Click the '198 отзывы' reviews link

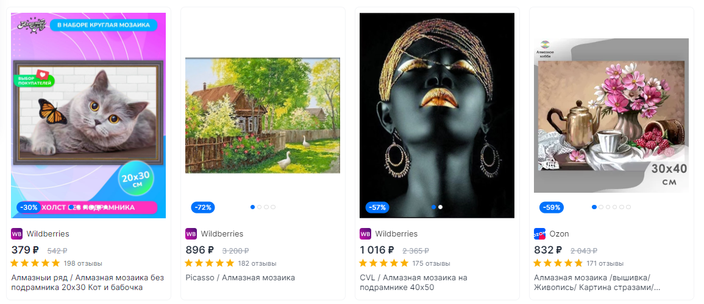pos(83,263)
